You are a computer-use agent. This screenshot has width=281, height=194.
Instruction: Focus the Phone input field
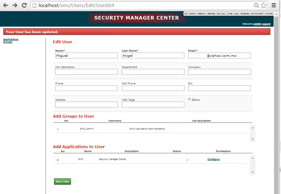pos(87,88)
